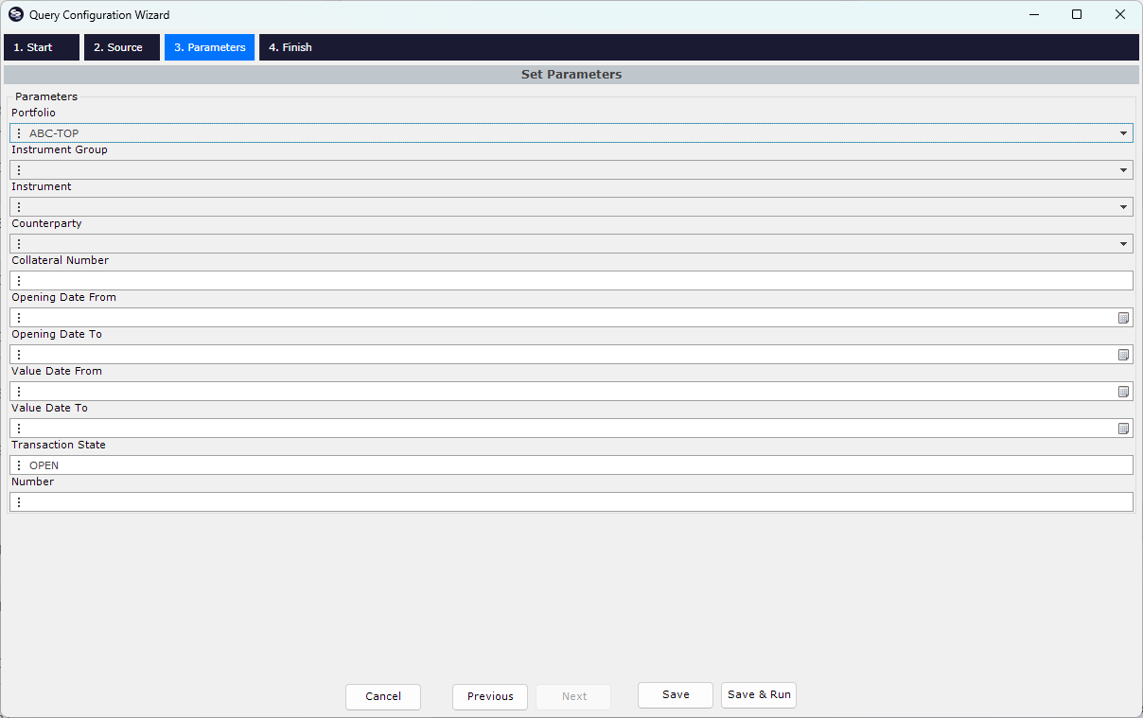Click the Counterparty field's three-dot options icon
This screenshot has height=718, width=1143.
point(19,244)
